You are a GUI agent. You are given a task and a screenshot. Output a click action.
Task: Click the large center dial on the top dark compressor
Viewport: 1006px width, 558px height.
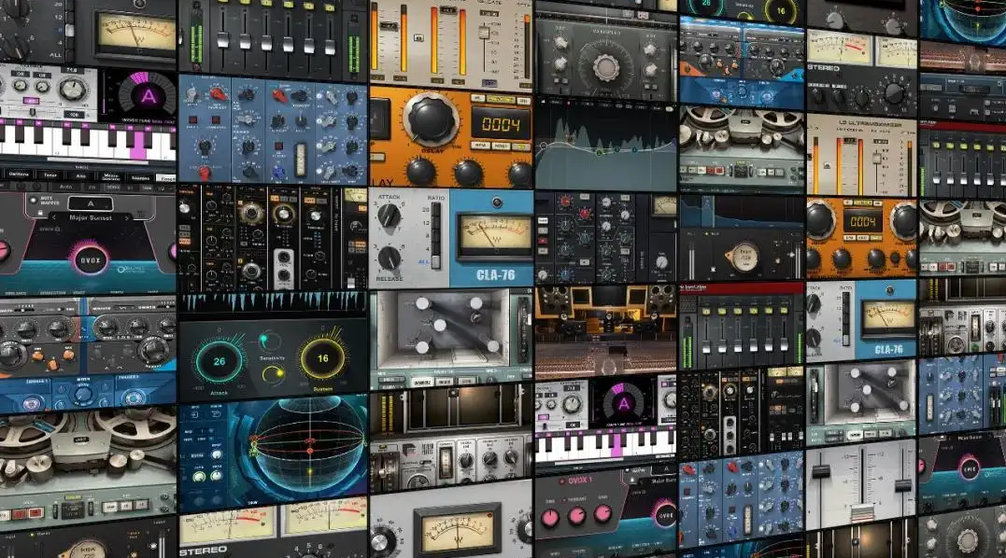coord(605,66)
